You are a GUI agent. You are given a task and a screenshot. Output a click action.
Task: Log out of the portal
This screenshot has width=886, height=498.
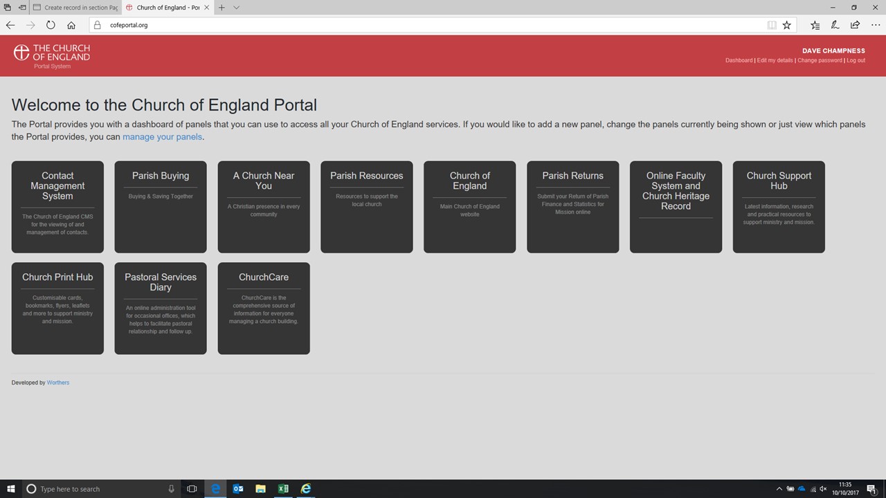click(x=856, y=60)
